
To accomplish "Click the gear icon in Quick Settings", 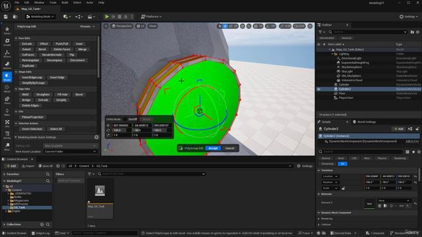I will click(x=96, y=138).
